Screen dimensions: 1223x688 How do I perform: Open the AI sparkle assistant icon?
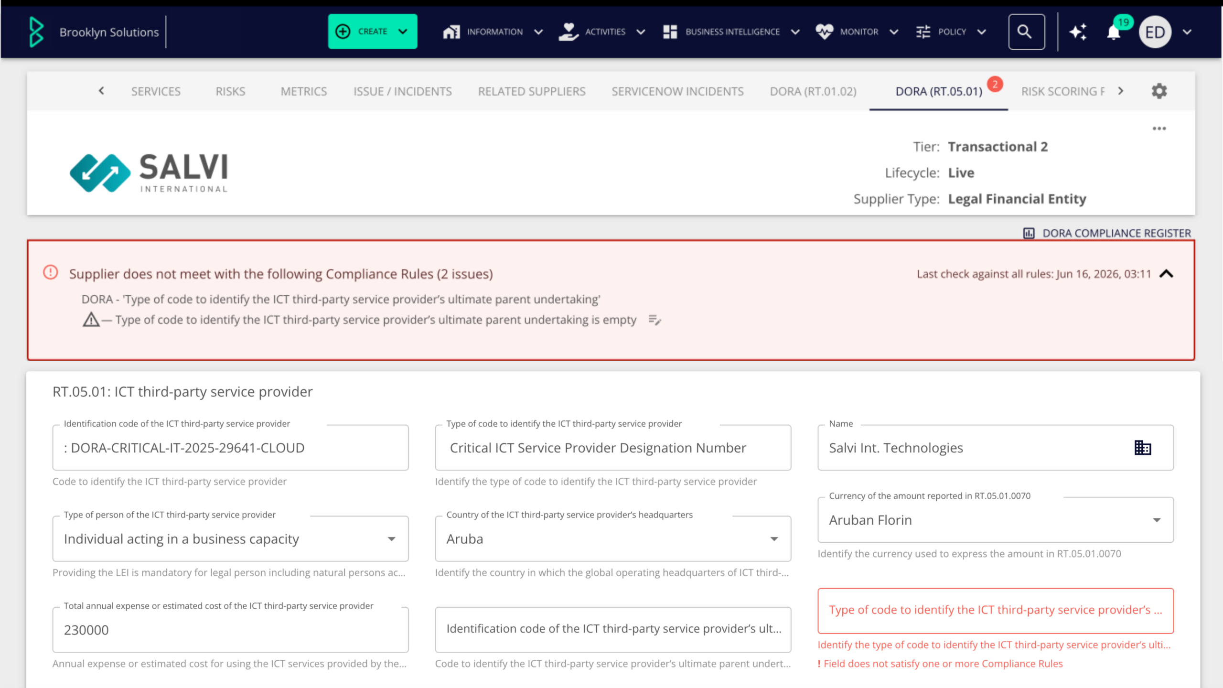tap(1078, 32)
